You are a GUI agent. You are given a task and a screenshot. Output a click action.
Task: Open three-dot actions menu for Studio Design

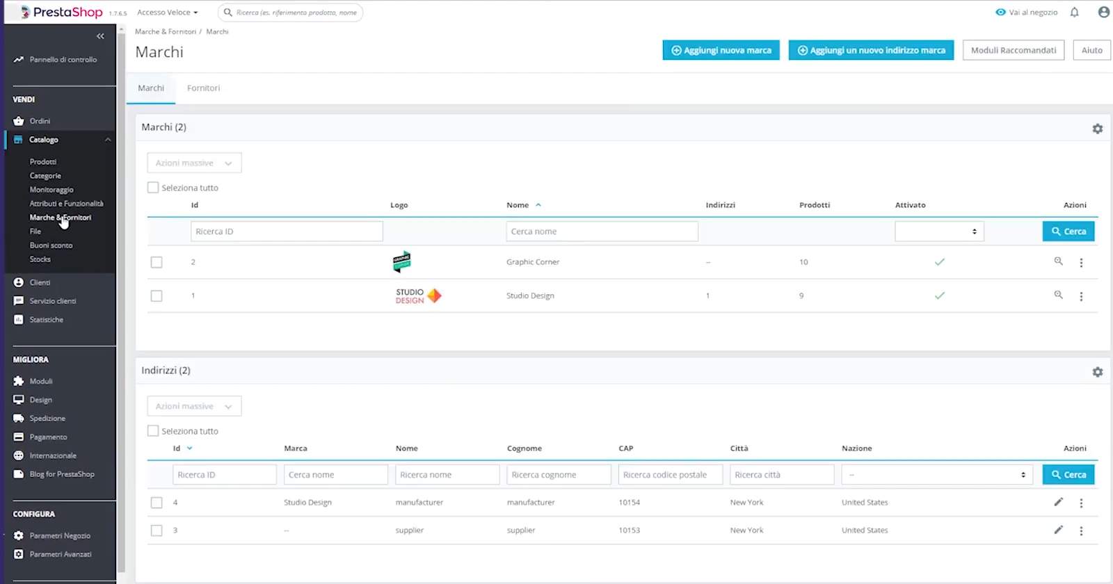(x=1081, y=296)
